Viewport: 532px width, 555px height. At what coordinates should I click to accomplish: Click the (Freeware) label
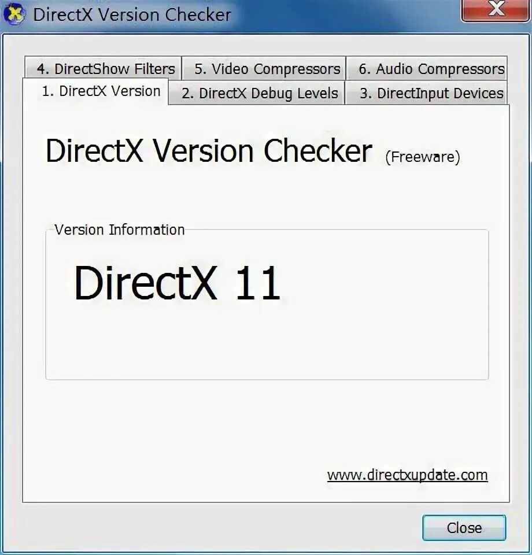[x=423, y=157]
